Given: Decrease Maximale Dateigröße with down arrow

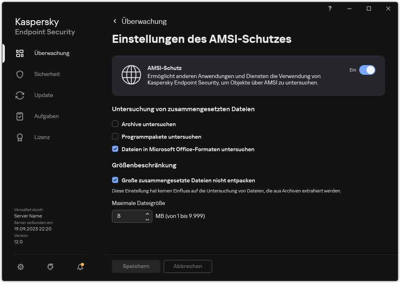Looking at the screenshot, I should [x=147, y=218].
